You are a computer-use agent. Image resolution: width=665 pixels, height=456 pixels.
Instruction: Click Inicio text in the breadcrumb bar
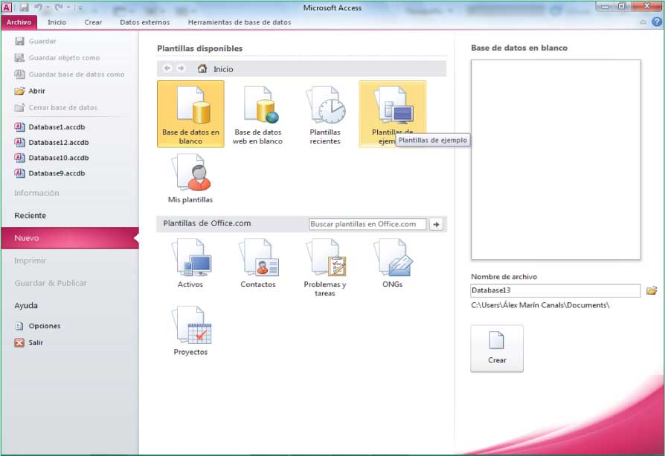click(223, 68)
